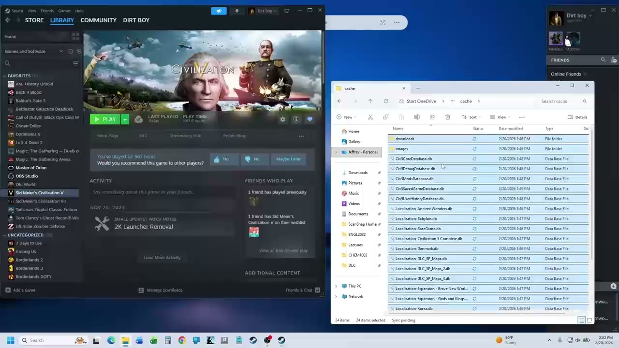Click Add a Game
This screenshot has height=348, width=619.
(x=20, y=290)
